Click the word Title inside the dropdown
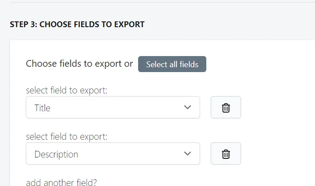This screenshot has height=186, width=315. (42, 108)
